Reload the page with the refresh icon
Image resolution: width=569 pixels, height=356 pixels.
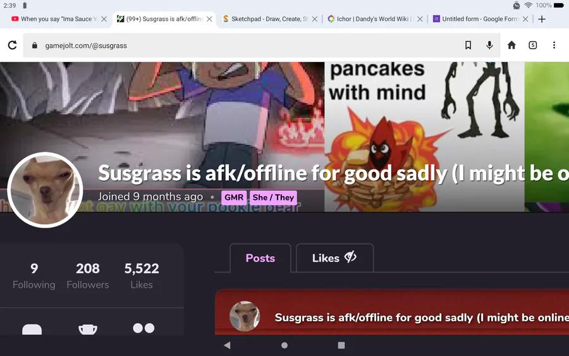click(x=13, y=45)
